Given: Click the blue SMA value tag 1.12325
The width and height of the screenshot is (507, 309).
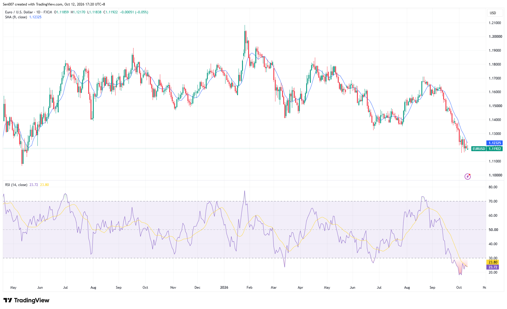Looking at the screenshot, I should pos(495,143).
